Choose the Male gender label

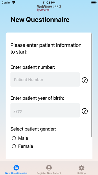(x=23, y=138)
